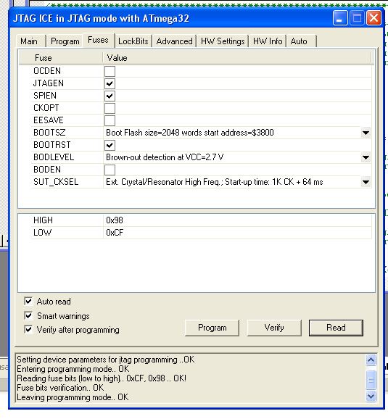The image size is (388, 419).
Task: Select the CKOPT fuse label
Action: (46, 108)
